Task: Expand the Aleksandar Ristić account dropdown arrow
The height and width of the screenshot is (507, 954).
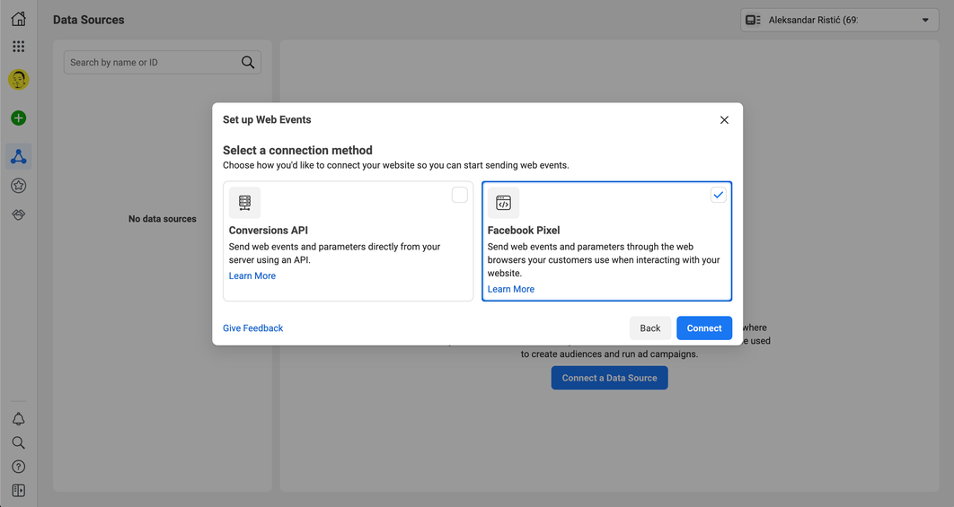Action: 925,20
